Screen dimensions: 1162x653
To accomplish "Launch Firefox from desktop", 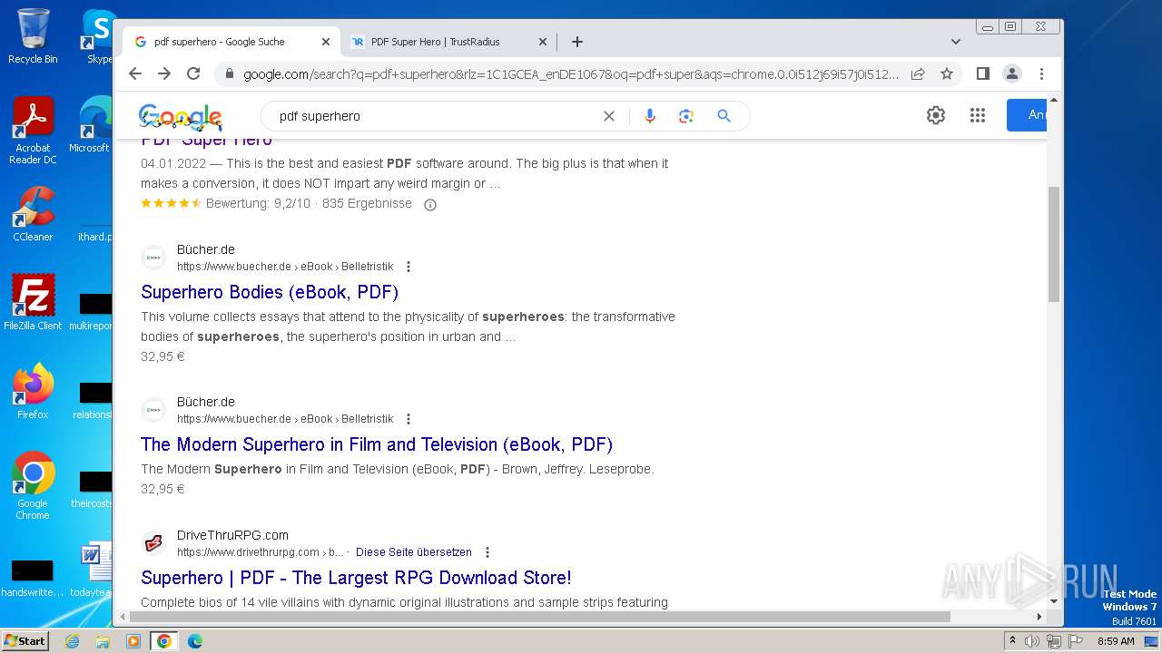I will [33, 391].
